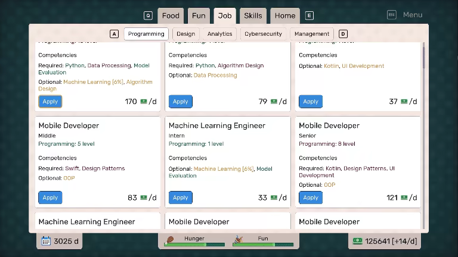Go to the Home tab

[x=285, y=15]
